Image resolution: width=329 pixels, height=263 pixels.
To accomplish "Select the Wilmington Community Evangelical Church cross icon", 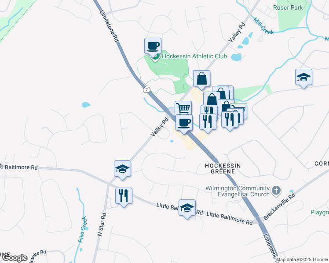I will pos(276,191).
